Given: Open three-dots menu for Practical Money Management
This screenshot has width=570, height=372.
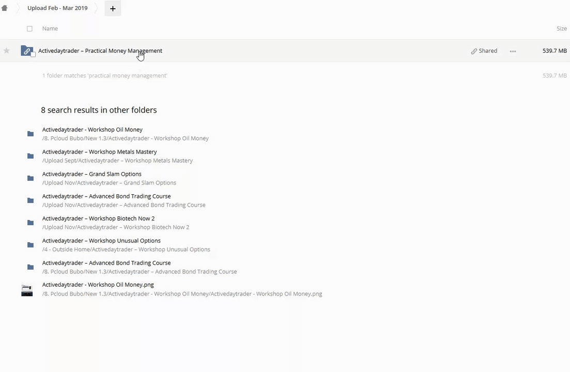Looking at the screenshot, I should 513,51.
